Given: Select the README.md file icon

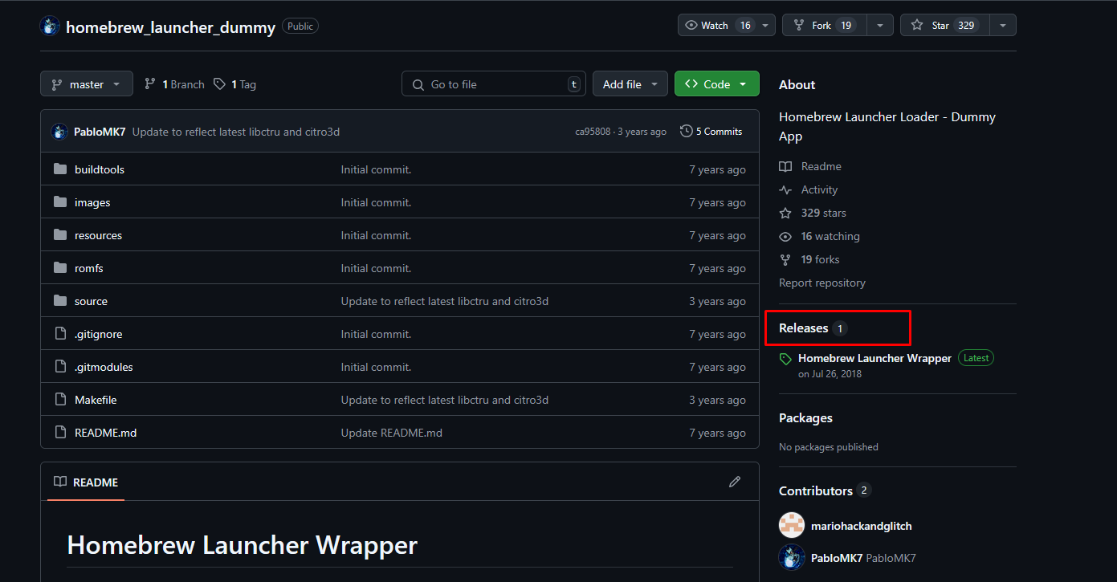Looking at the screenshot, I should (x=60, y=433).
